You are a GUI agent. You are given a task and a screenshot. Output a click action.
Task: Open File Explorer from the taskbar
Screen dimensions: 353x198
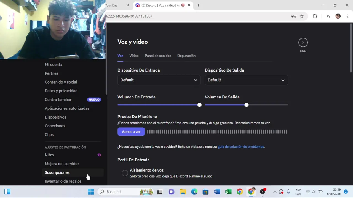[183, 192]
